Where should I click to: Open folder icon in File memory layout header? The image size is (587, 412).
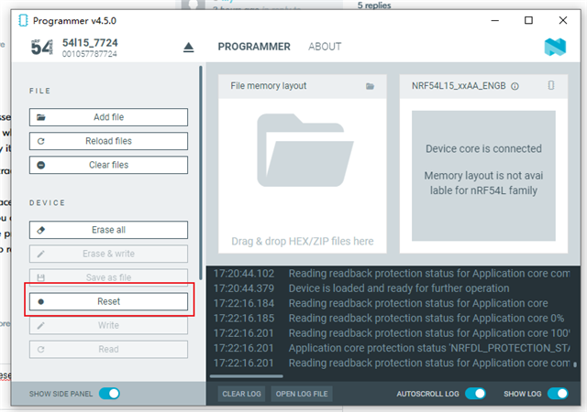370,86
